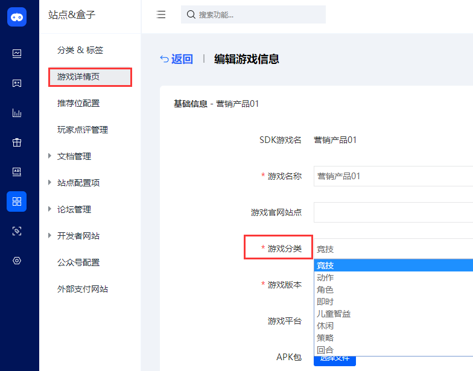Click the 游戏名称 input field
Image resolution: width=473 pixels, height=371 pixels.
(393, 176)
